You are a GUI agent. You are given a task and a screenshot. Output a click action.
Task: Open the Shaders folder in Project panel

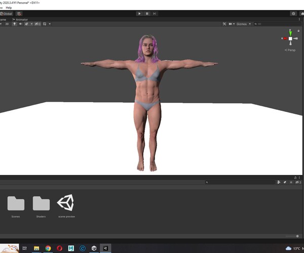point(41,203)
